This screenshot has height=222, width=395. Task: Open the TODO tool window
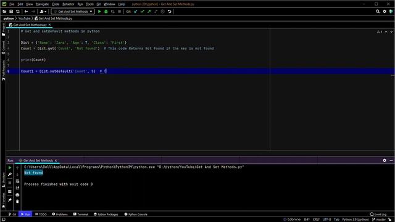point(41,215)
